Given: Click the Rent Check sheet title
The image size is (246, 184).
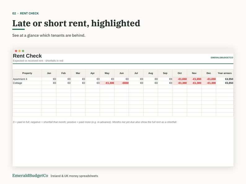Looking at the screenshot, I should click(27, 56).
